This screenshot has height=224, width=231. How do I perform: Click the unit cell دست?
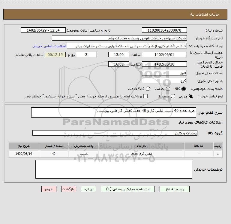click(83, 154)
